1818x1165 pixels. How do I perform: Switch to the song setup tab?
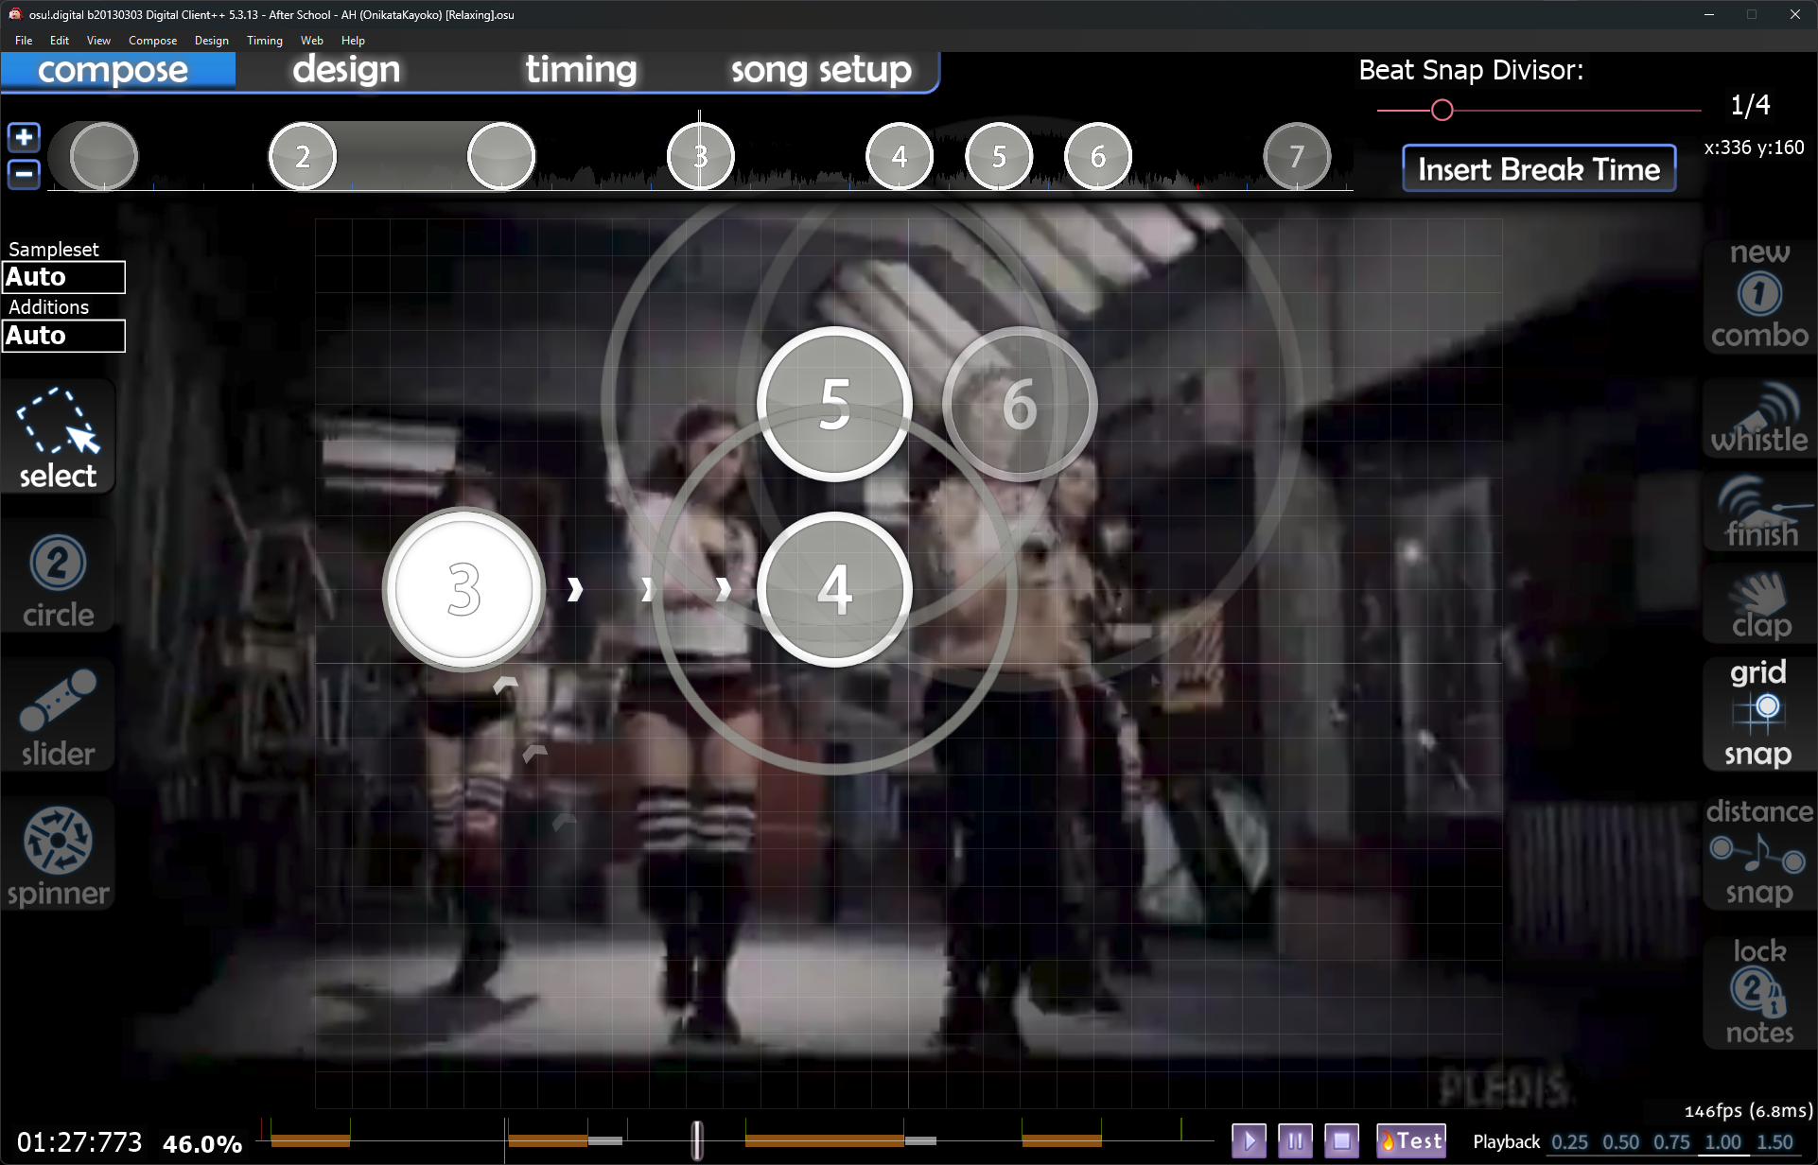821,70
